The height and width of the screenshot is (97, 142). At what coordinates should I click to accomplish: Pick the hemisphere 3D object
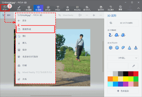click(x=123, y=48)
